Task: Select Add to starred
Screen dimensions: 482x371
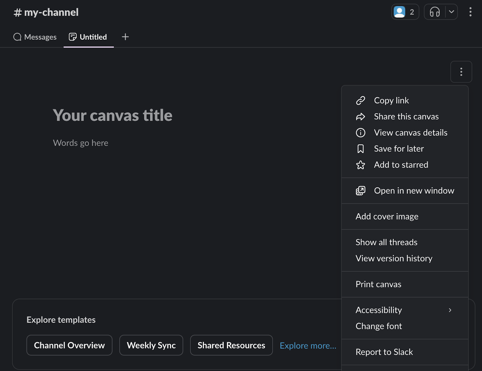Action: [x=405, y=165]
